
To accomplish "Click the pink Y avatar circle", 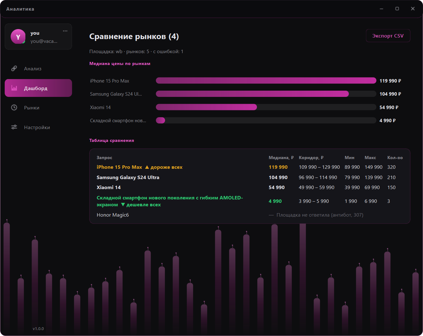I will (x=18, y=37).
